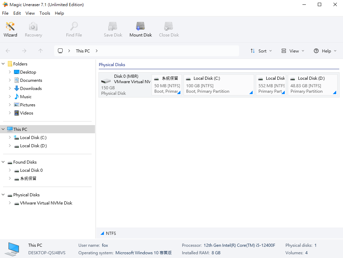The height and width of the screenshot is (258, 343).
Task: Click the Local Disk 0 drive icon
Action: click(16, 171)
